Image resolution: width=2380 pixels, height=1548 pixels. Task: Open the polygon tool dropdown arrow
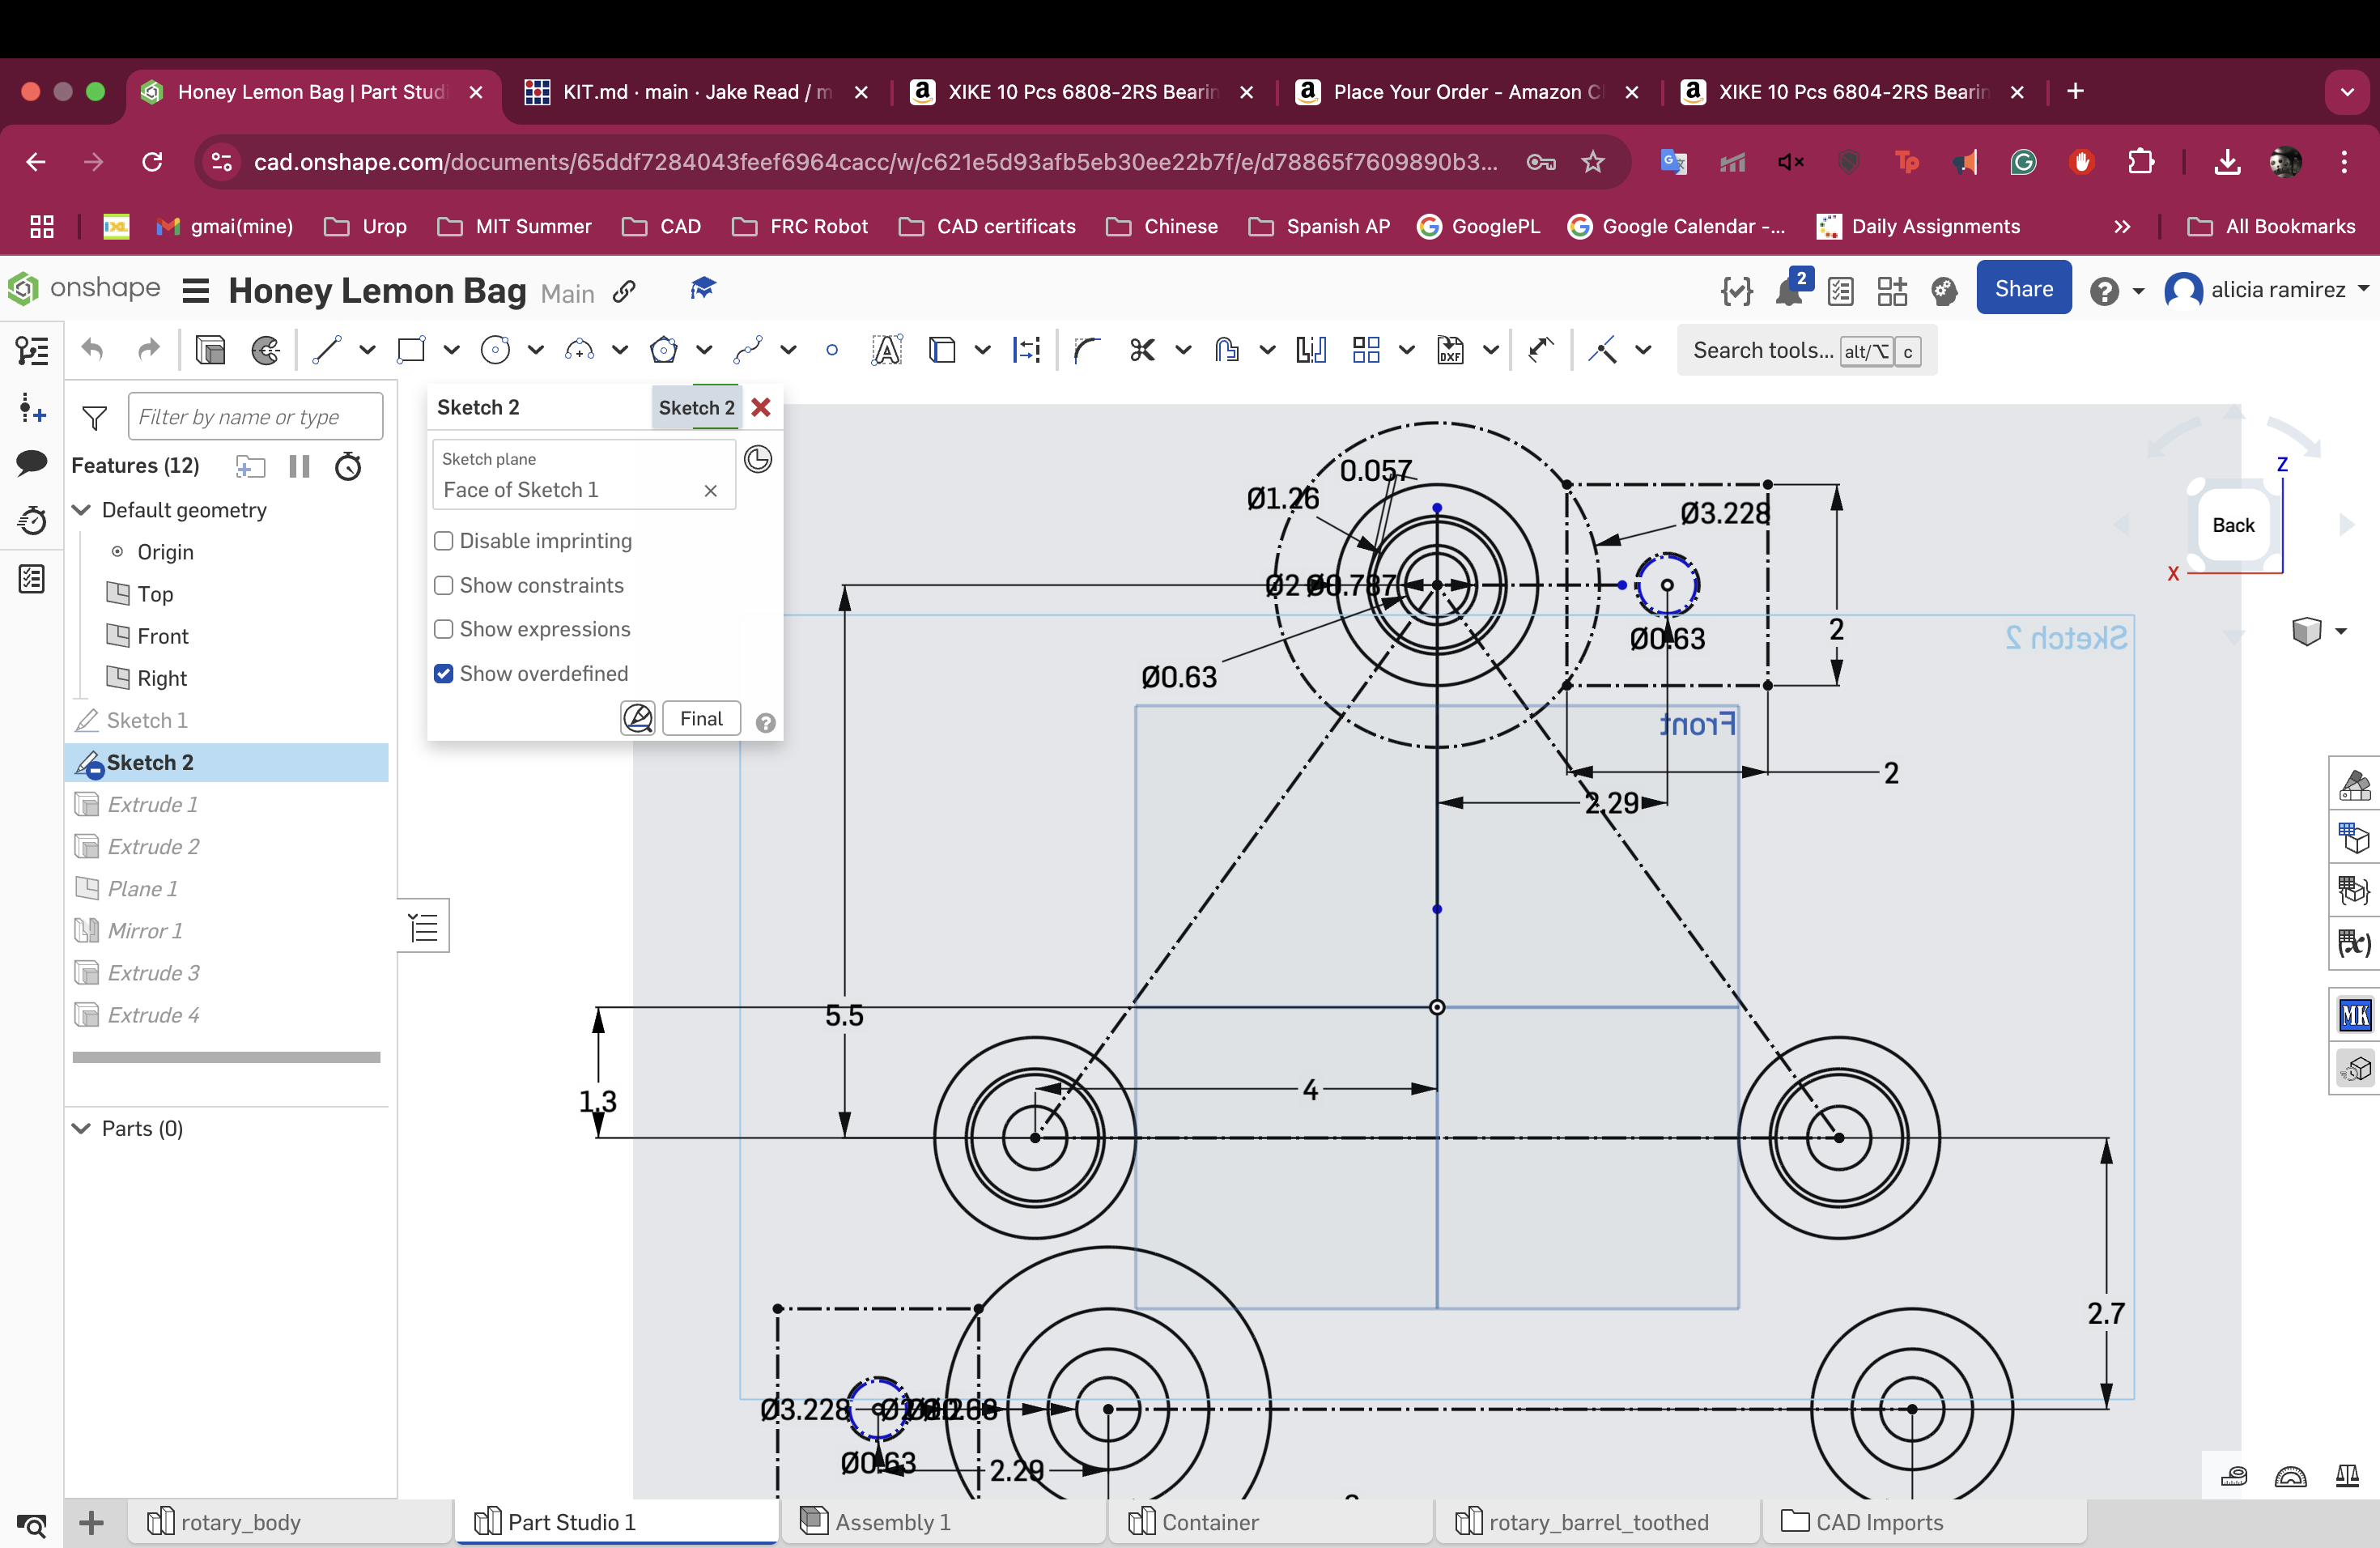704,350
